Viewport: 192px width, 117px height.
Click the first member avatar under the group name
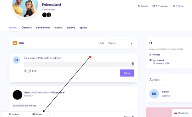(x=44, y=15)
